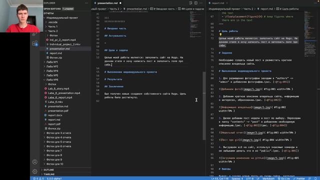This screenshot has height=180, width=320.
Task: Open the Manage gear icon
Action: [x=34, y=171]
